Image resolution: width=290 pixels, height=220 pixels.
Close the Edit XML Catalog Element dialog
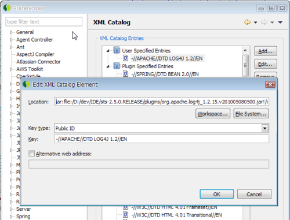click(270, 84)
